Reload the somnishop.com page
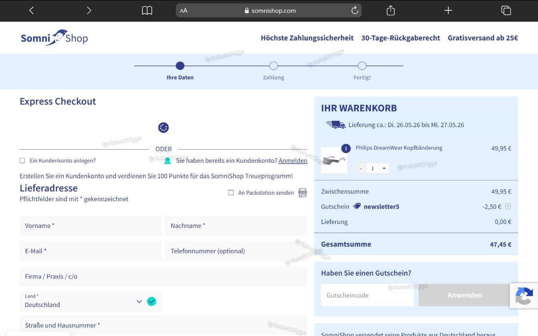The height and width of the screenshot is (336, 538). coord(355,11)
